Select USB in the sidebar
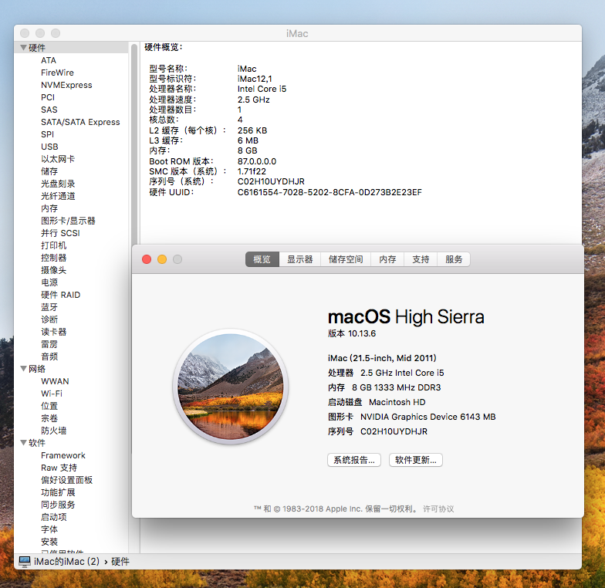The image size is (605, 588). 49,147
